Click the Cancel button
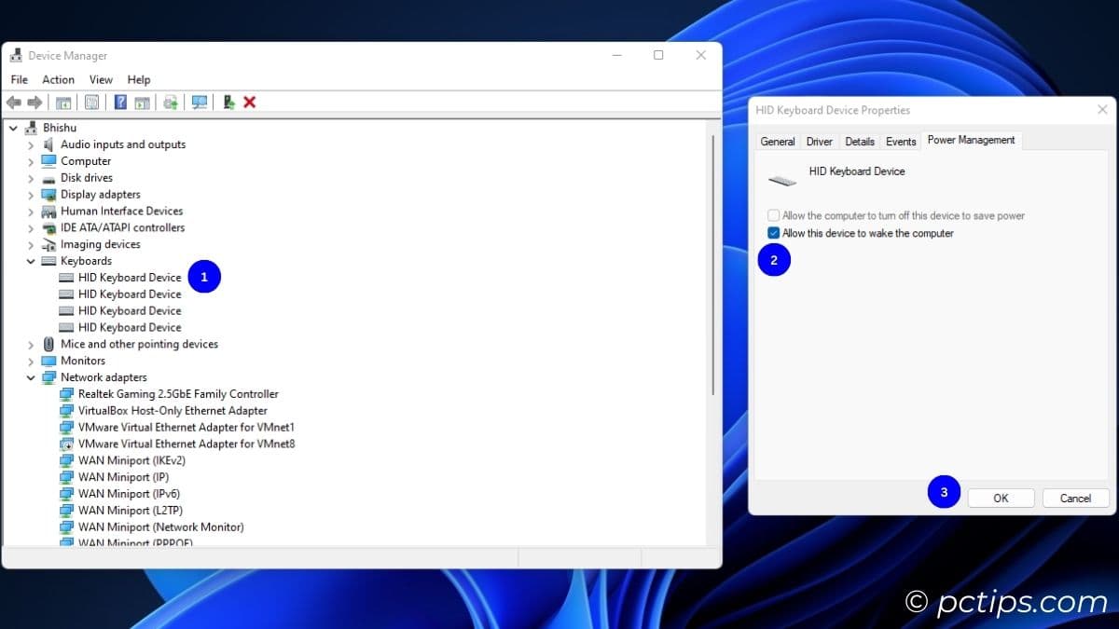Image resolution: width=1119 pixels, height=629 pixels. click(1074, 498)
